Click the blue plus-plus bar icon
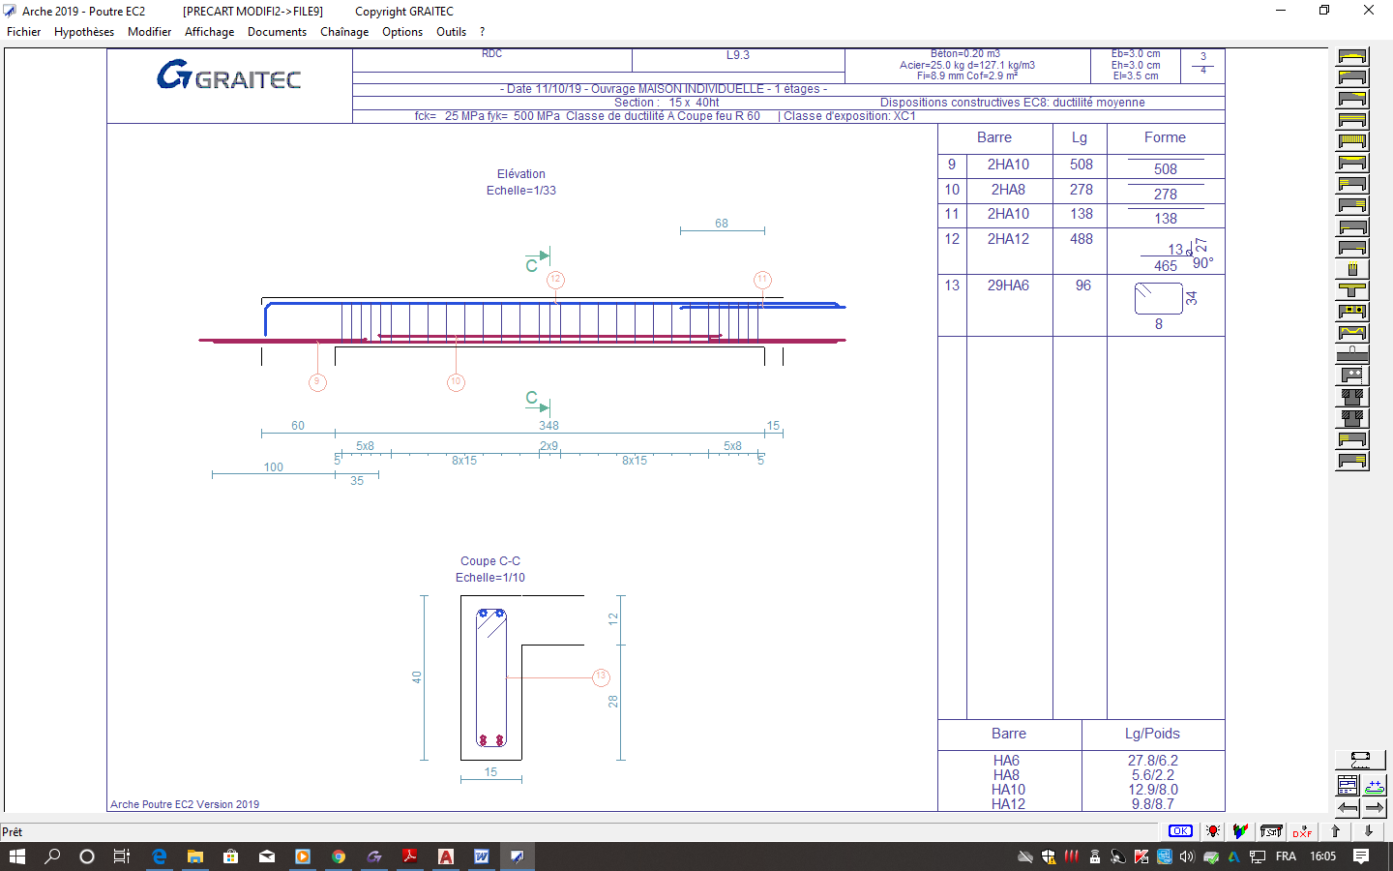 pos(1374,786)
